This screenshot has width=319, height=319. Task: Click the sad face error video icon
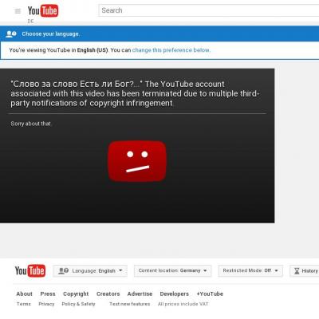[137, 161]
